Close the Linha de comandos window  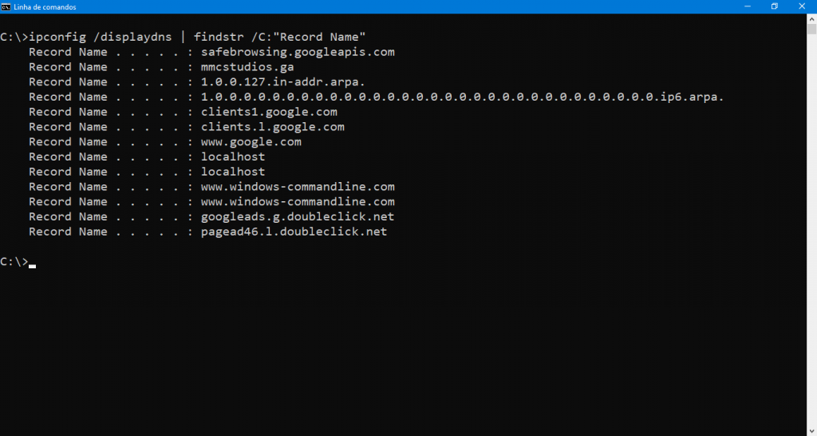coord(802,6)
